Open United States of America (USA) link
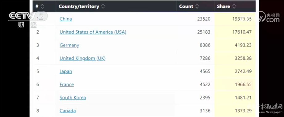The height and width of the screenshot is (117, 284). (x=93, y=32)
